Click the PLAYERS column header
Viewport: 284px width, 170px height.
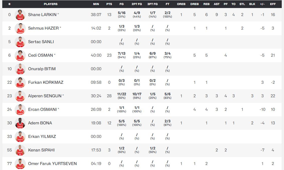pyautogui.click(x=50, y=4)
